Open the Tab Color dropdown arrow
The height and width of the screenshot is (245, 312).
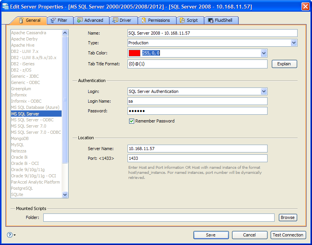(264, 53)
